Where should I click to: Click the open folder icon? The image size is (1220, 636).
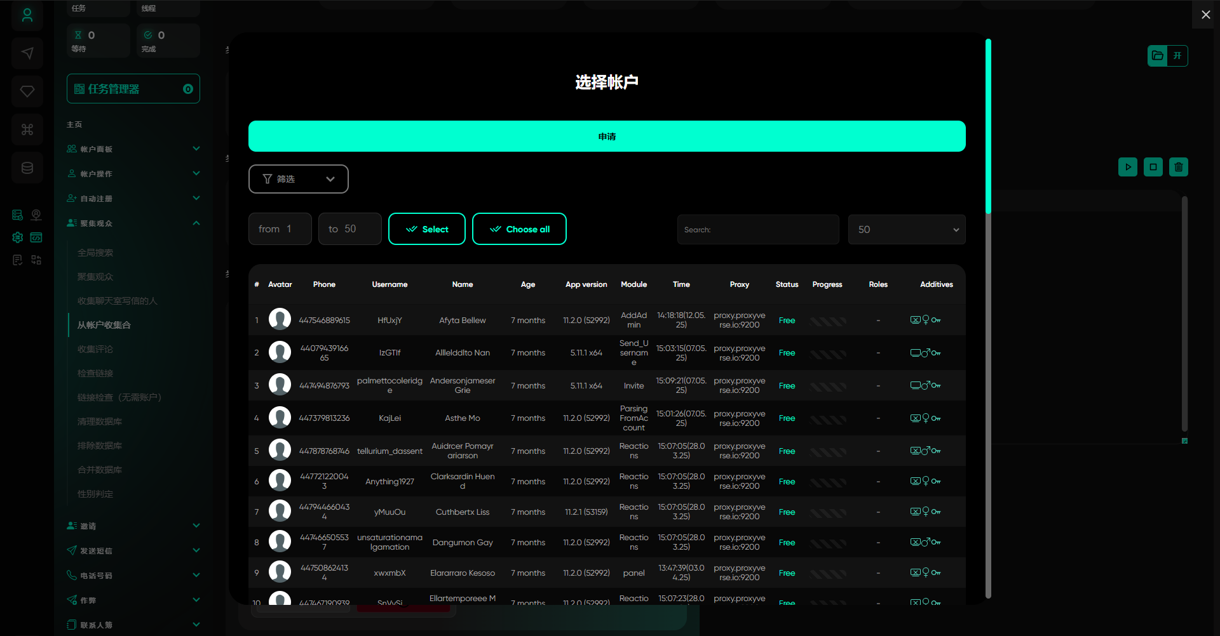(1158, 56)
